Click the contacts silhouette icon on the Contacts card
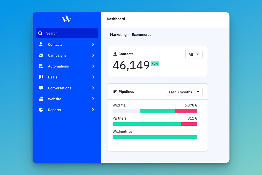 (115, 54)
